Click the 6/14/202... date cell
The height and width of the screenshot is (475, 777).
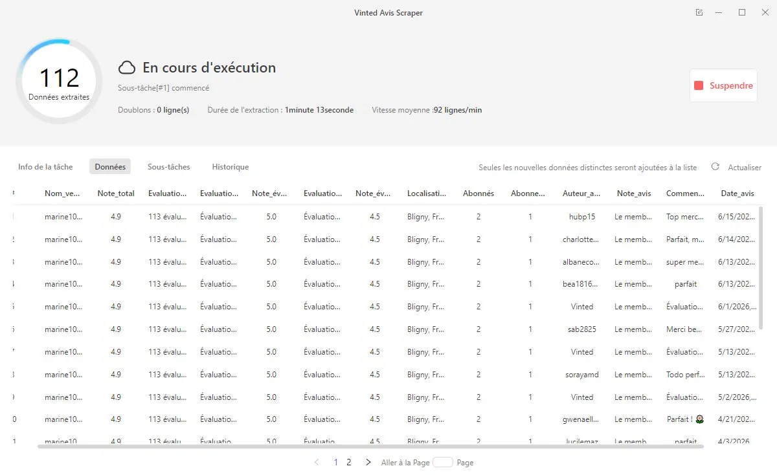738,239
